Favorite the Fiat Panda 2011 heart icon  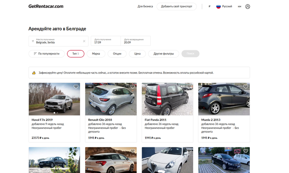click(189, 87)
